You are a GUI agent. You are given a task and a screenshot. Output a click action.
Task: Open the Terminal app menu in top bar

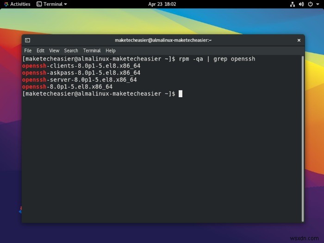pos(52,4)
